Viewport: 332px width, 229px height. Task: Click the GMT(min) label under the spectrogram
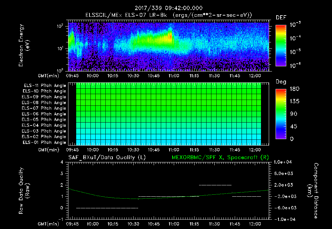point(49,76)
